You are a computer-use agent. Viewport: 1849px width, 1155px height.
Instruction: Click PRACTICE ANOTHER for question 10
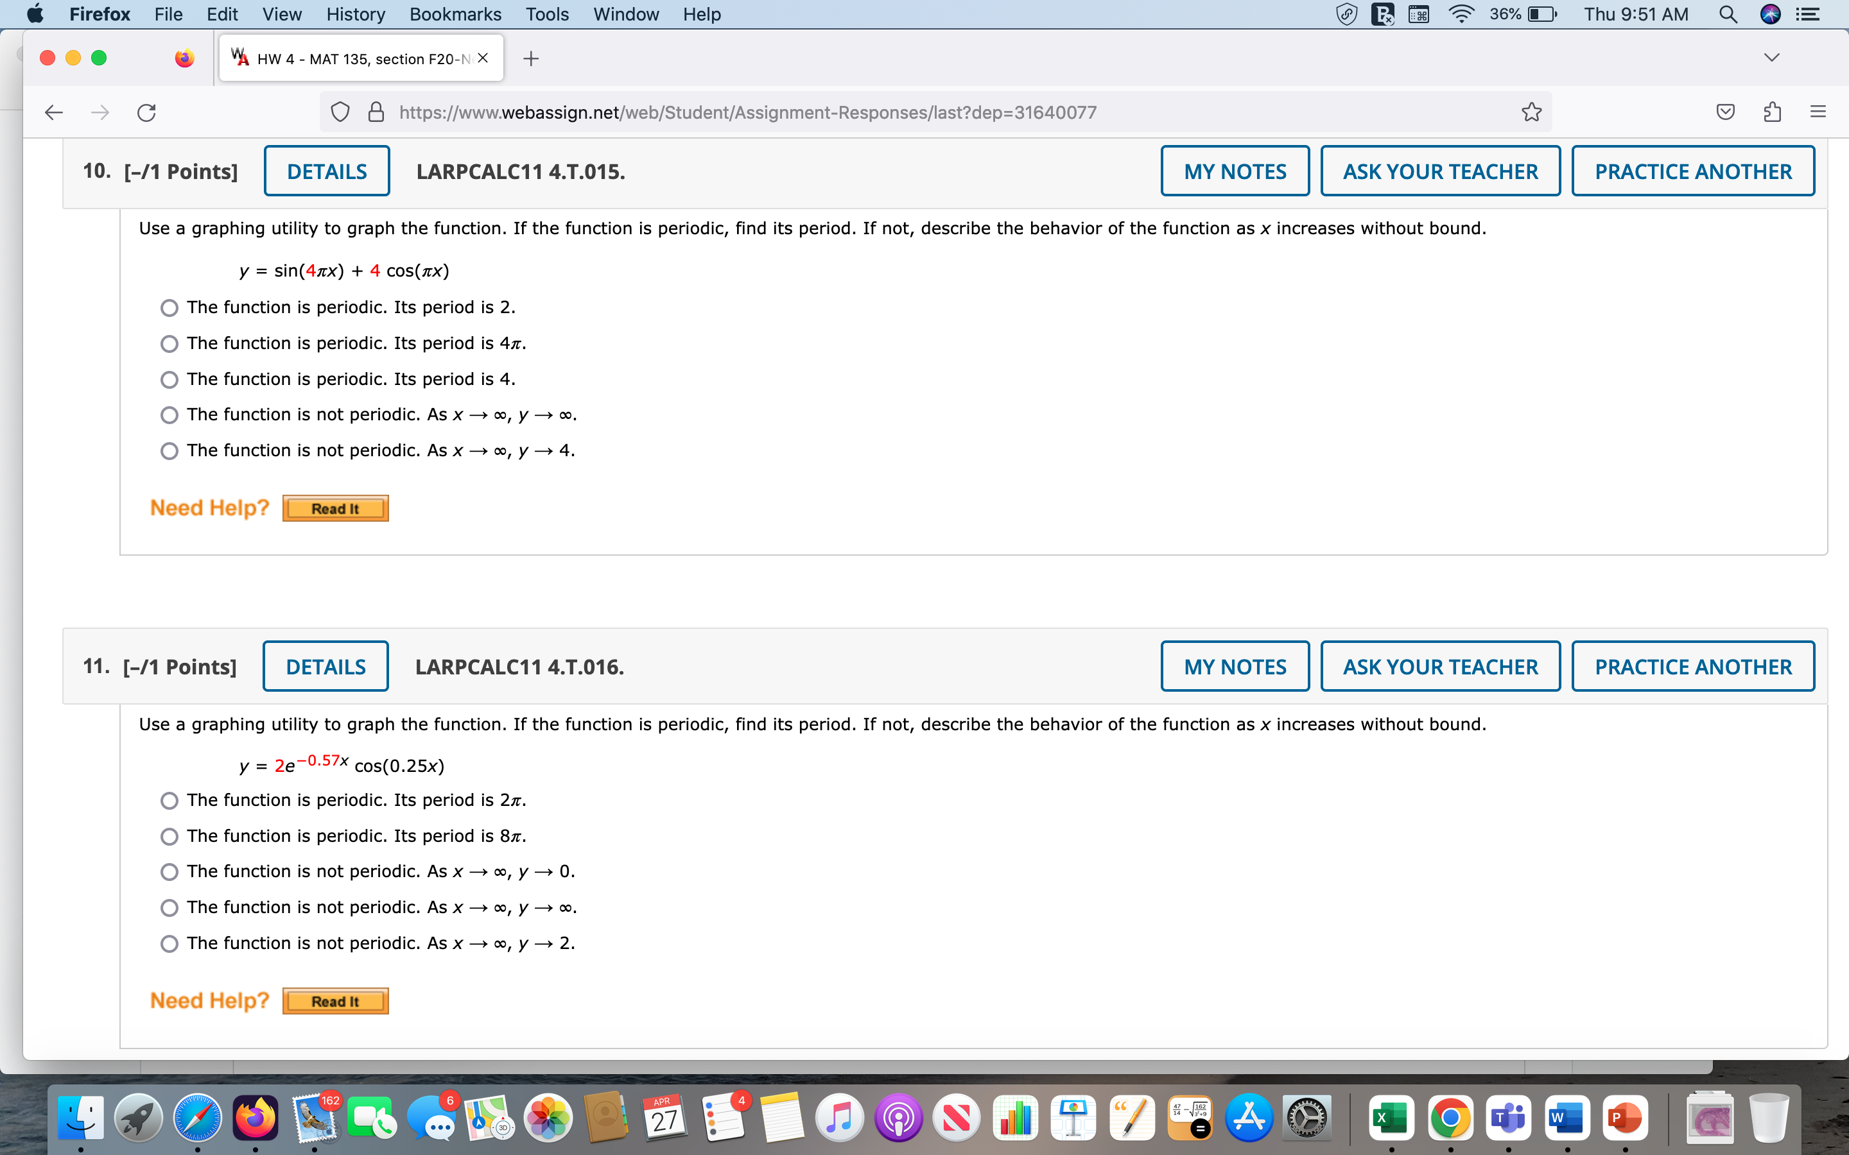coord(1692,170)
